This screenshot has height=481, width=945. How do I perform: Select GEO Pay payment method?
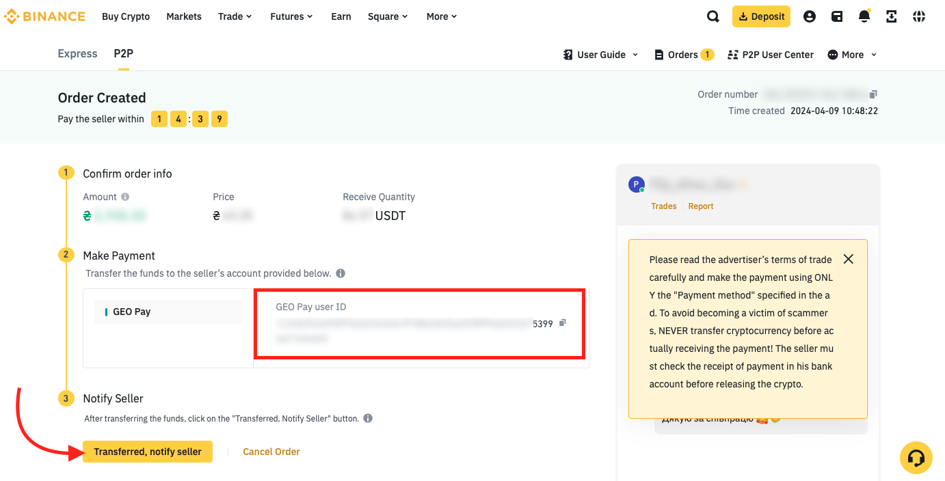(168, 312)
